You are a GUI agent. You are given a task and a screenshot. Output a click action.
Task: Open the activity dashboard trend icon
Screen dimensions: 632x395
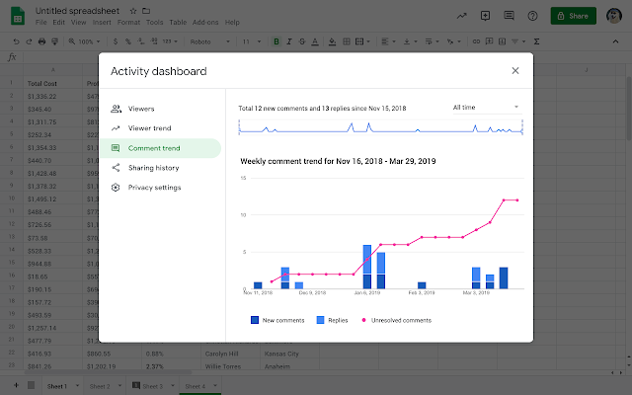(x=460, y=17)
